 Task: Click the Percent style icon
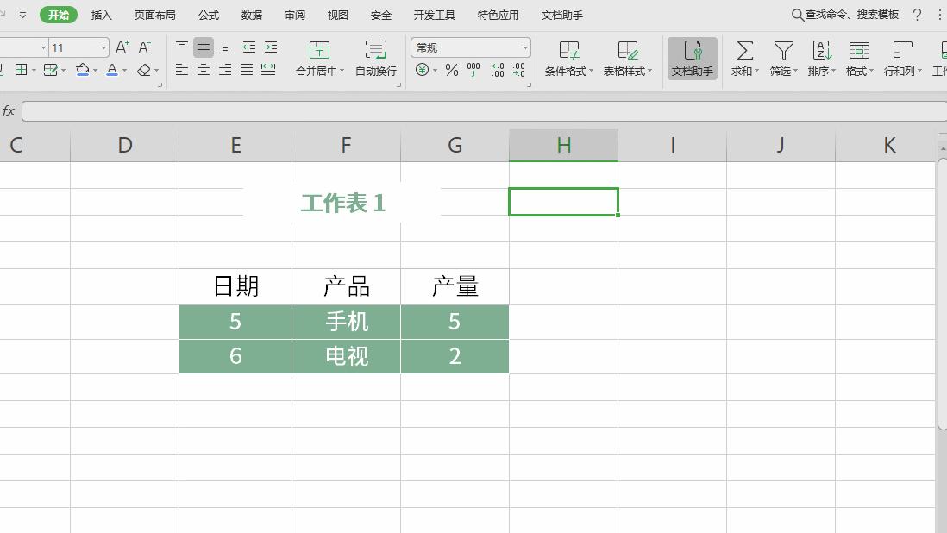(x=450, y=71)
